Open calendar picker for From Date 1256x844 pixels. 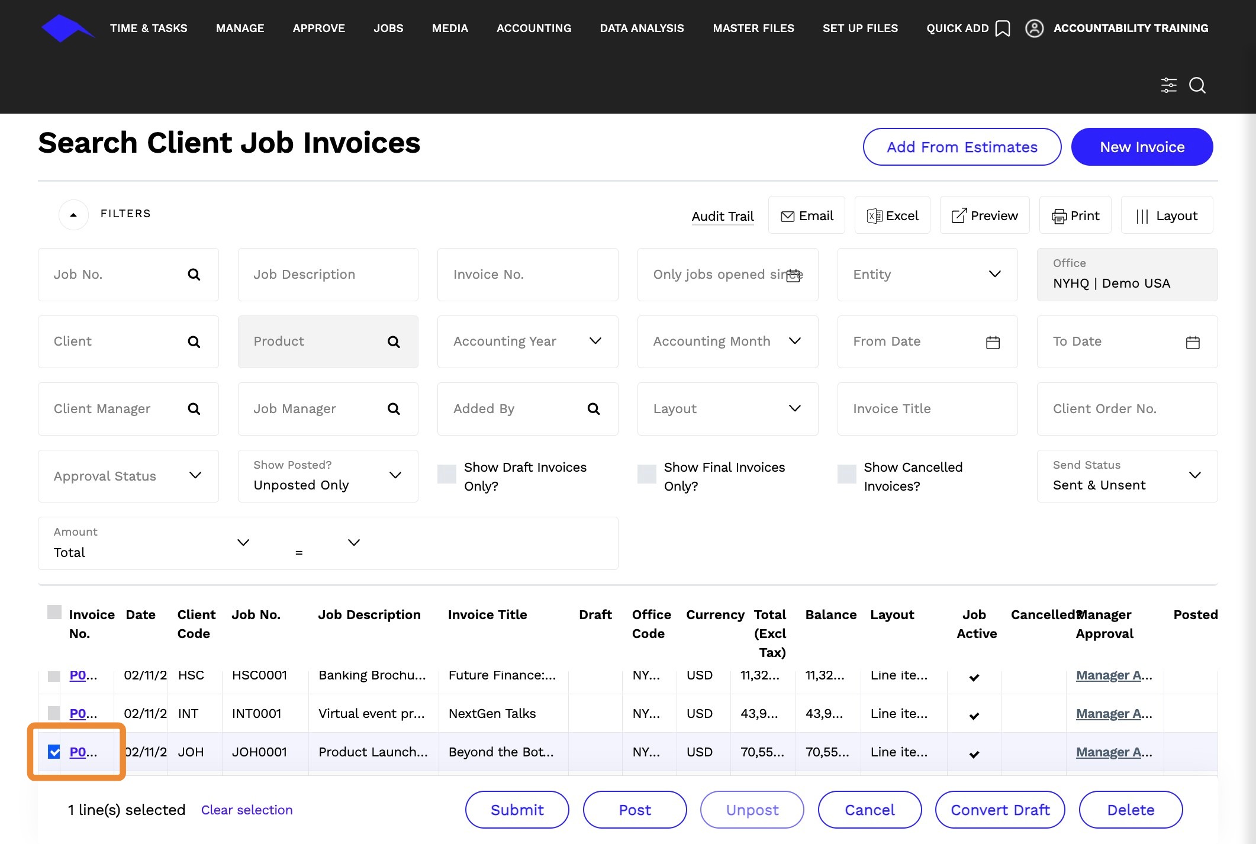click(993, 342)
